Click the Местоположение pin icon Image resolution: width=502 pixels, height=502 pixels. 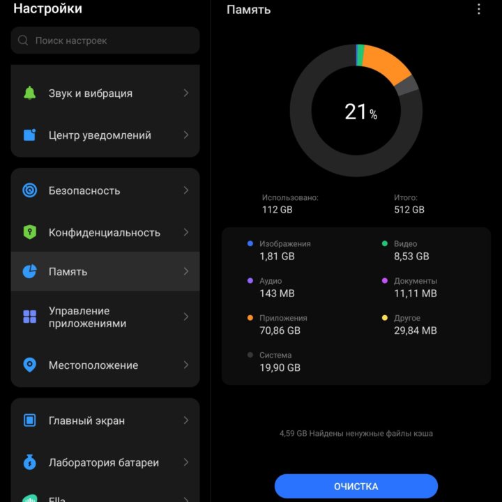(x=29, y=365)
